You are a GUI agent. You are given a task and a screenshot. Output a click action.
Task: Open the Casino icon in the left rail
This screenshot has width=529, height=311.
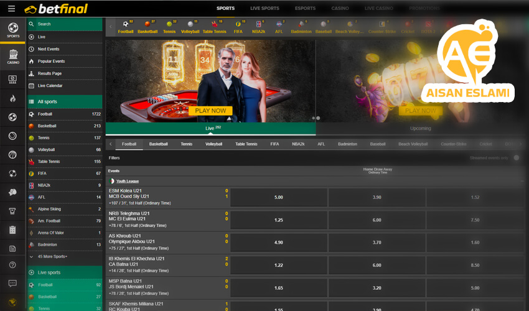tap(12, 56)
